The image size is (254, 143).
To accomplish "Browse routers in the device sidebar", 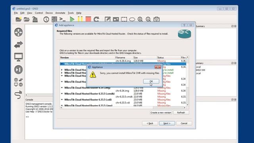I will (x=18, y=32).
